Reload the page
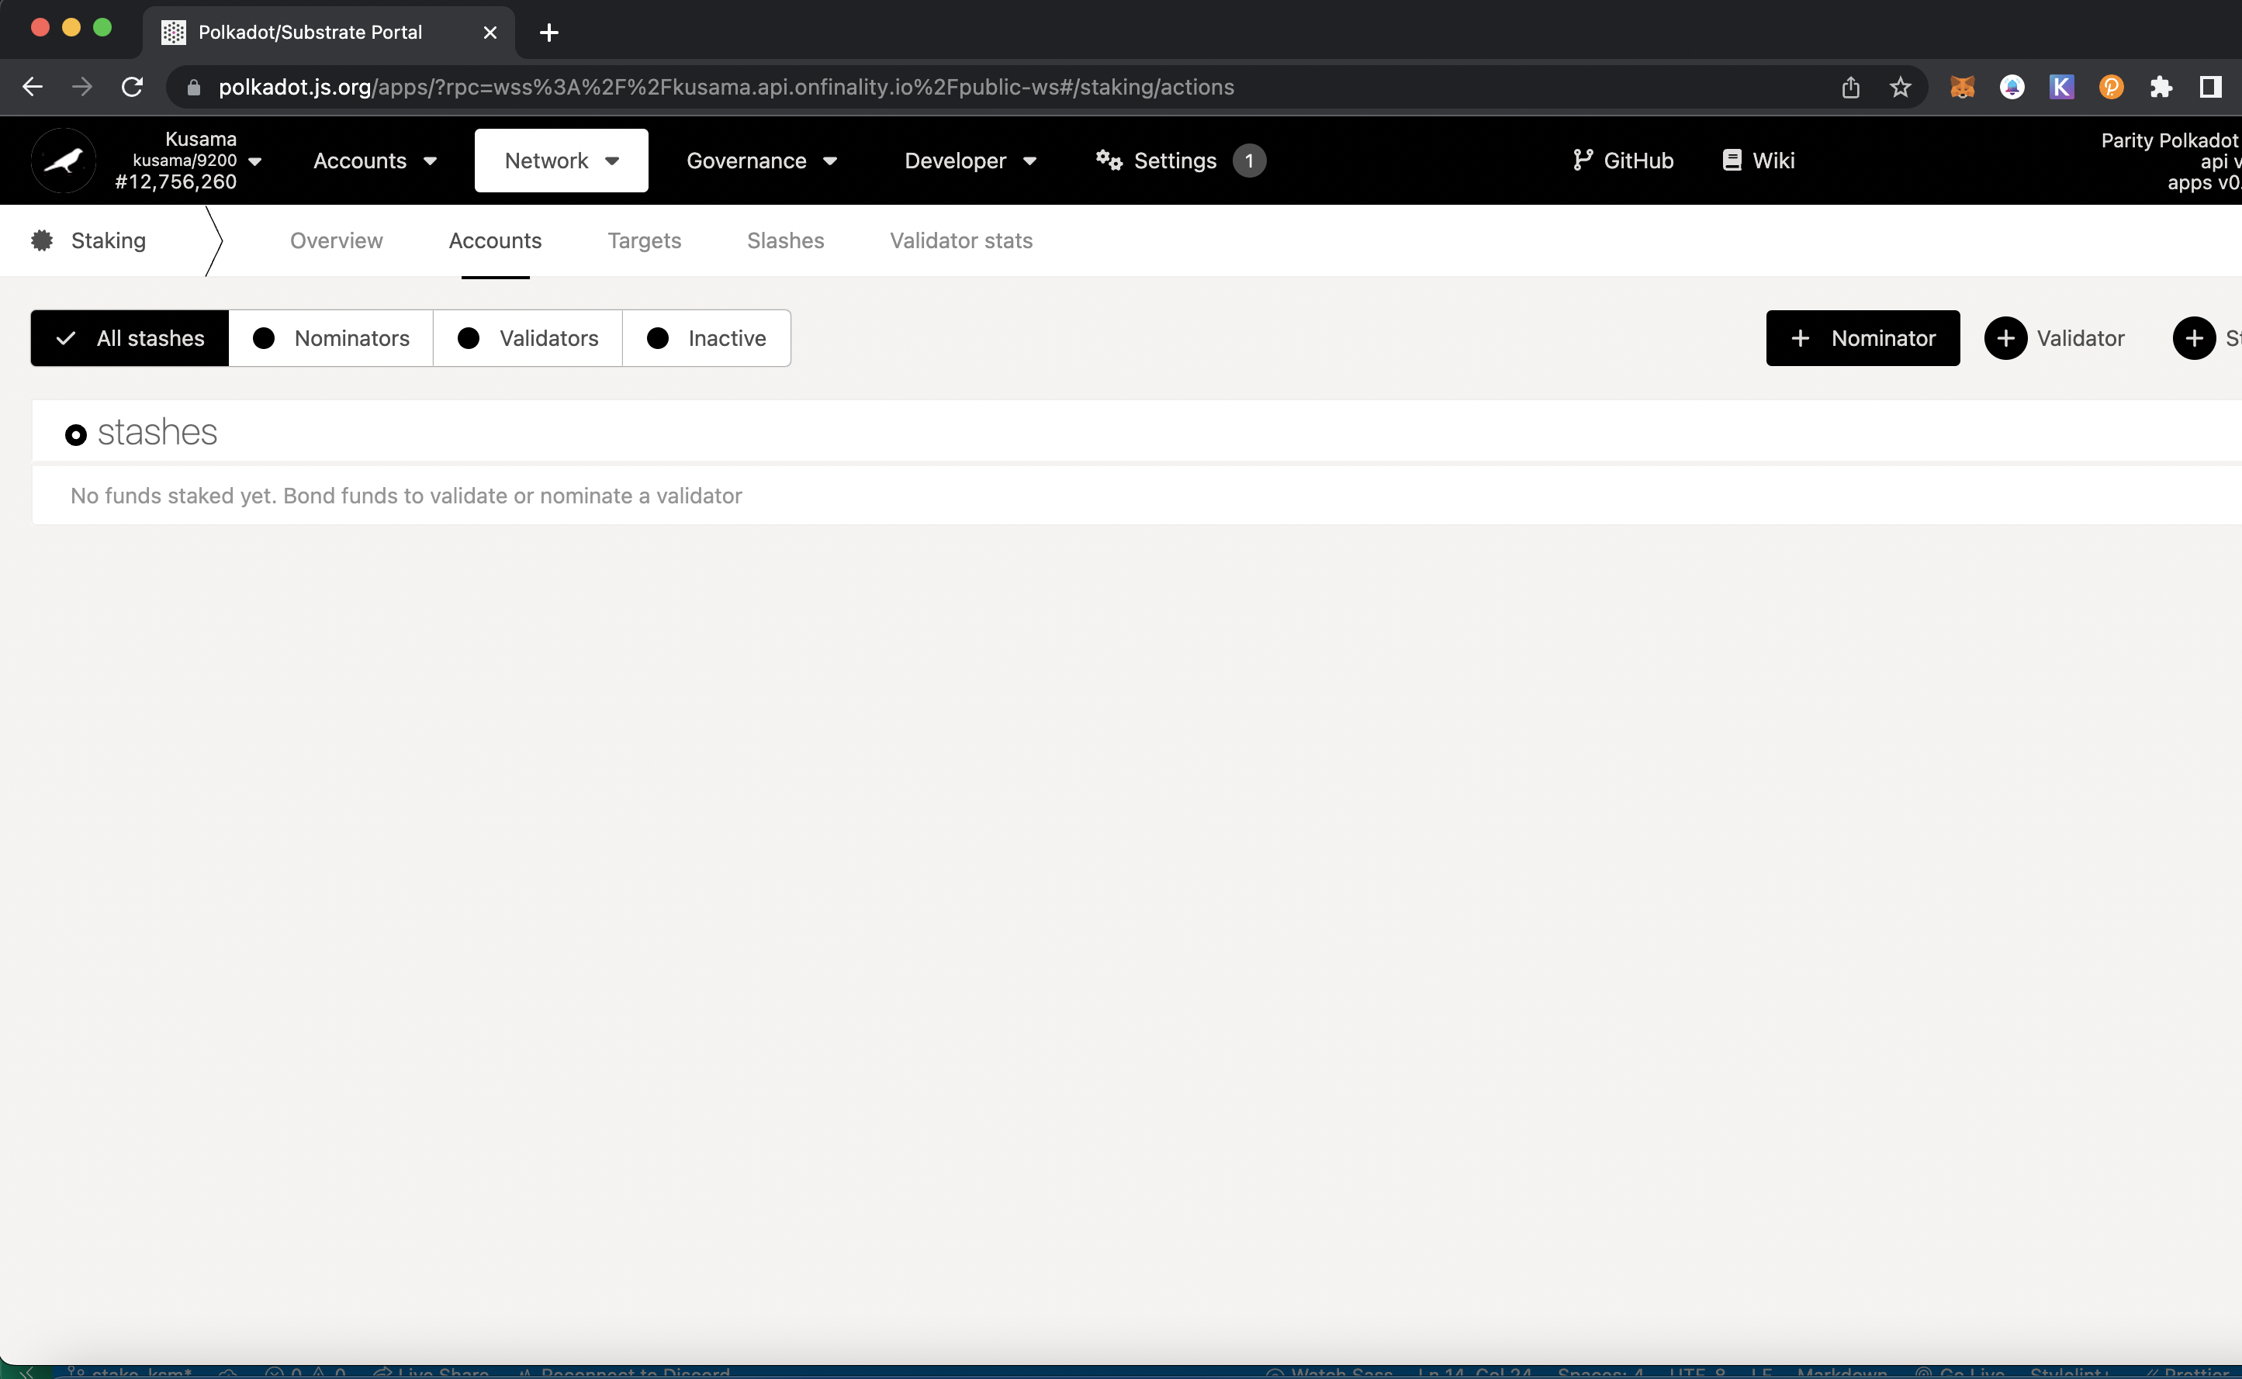 (132, 87)
